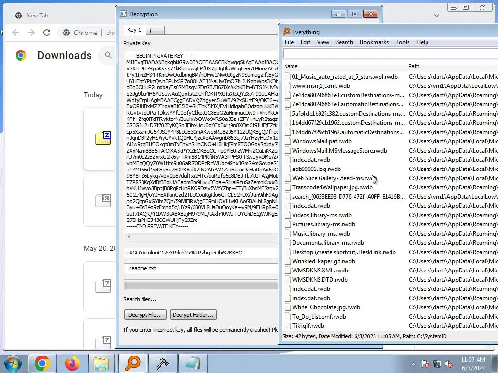
Task: Open the Bookmarks menu in Everything
Action: [x=374, y=42]
